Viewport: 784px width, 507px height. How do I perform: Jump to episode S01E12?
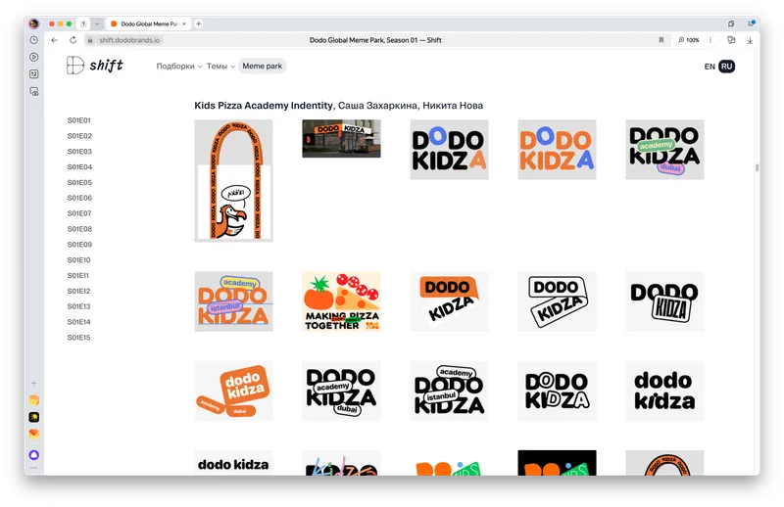click(x=79, y=291)
